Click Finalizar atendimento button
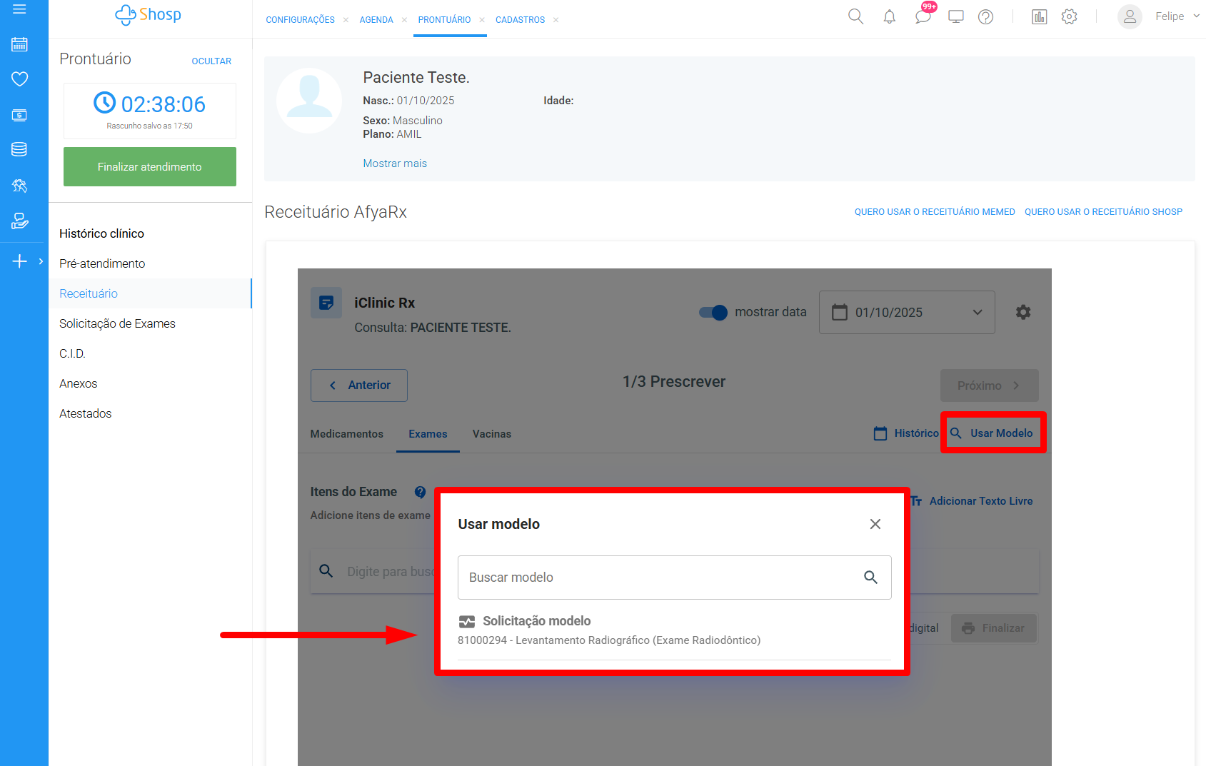The width and height of the screenshot is (1206, 766). [x=150, y=166]
